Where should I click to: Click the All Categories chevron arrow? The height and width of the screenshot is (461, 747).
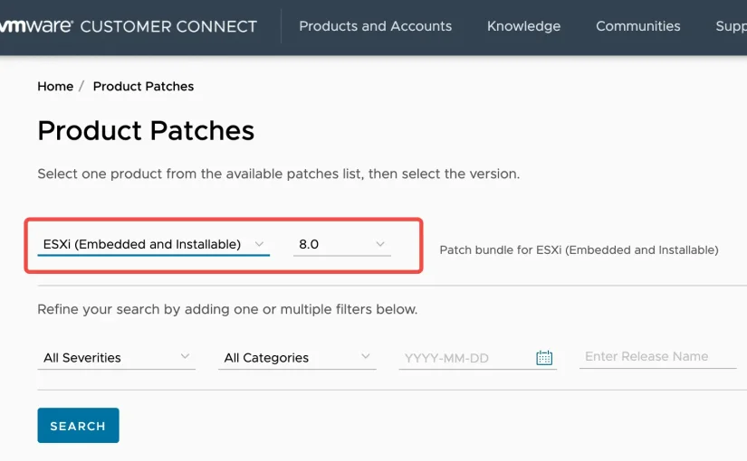click(366, 357)
